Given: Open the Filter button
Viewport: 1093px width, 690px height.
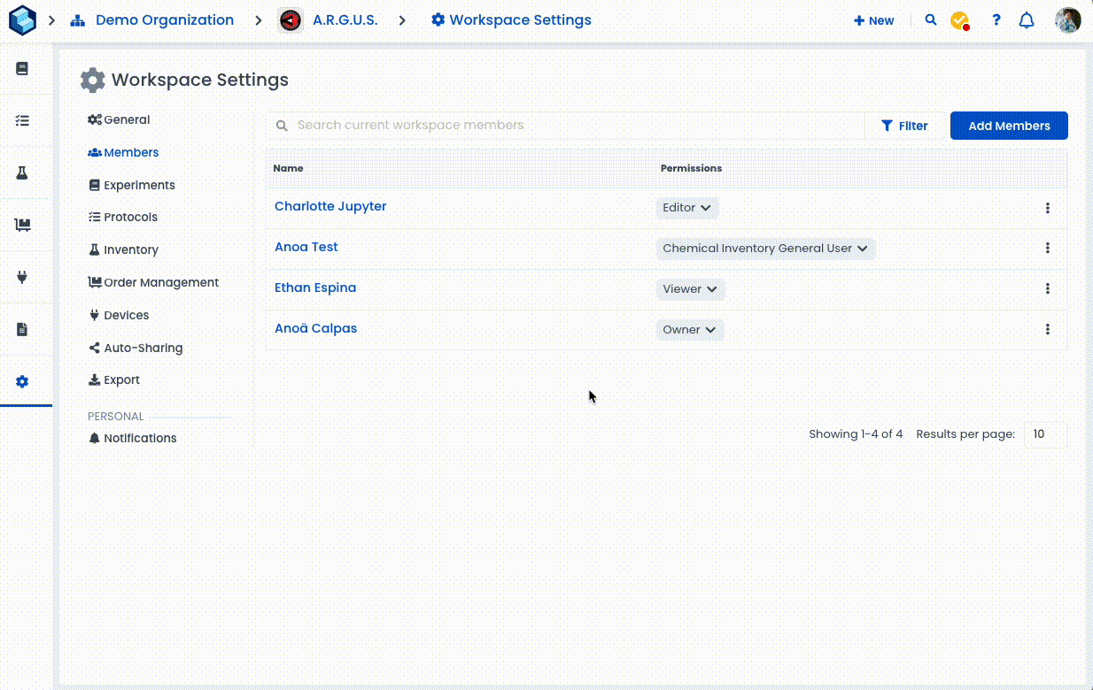Looking at the screenshot, I should pos(904,126).
